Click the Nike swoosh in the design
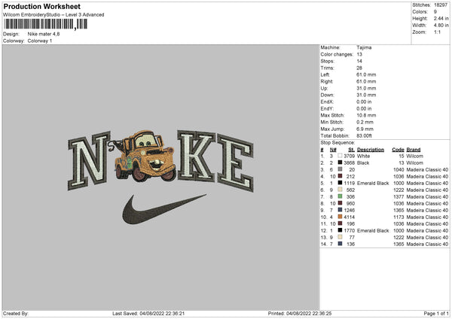 coord(164,209)
